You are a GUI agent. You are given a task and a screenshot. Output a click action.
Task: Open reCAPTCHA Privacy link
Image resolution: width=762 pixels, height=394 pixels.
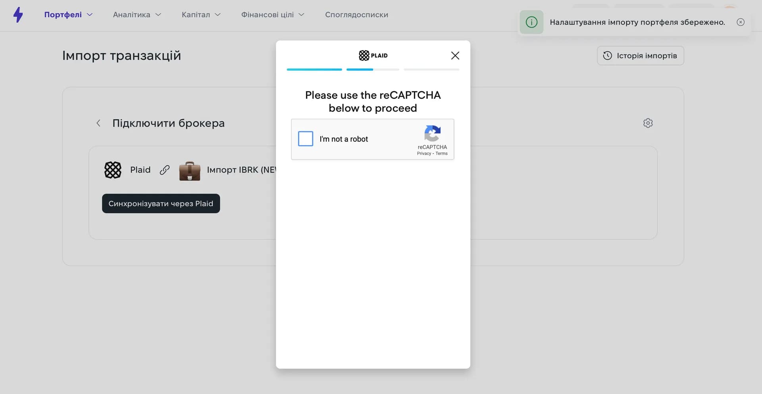tap(424, 154)
